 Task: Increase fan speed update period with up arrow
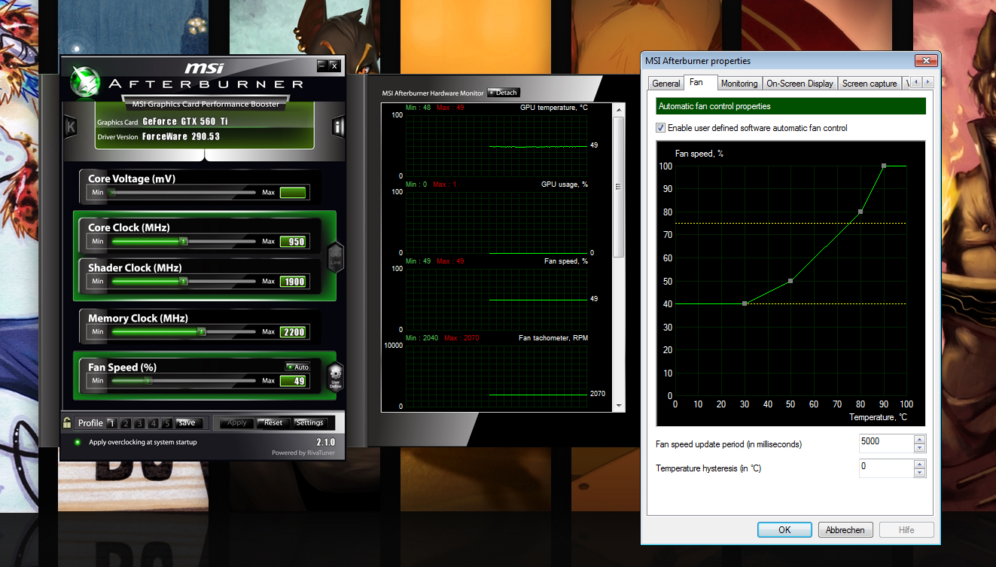coord(919,439)
